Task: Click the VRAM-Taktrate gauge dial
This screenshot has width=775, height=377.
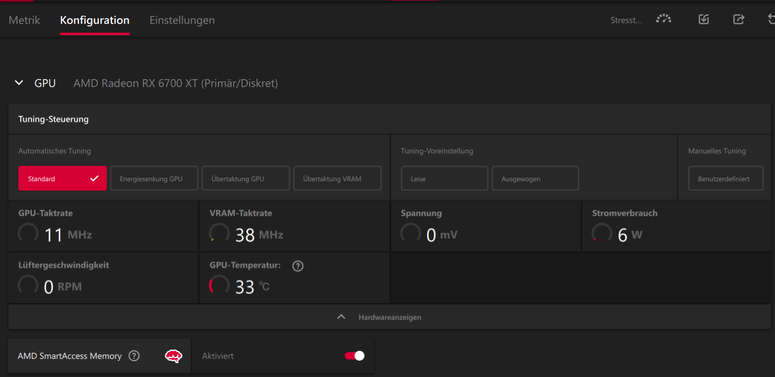Action: click(219, 233)
